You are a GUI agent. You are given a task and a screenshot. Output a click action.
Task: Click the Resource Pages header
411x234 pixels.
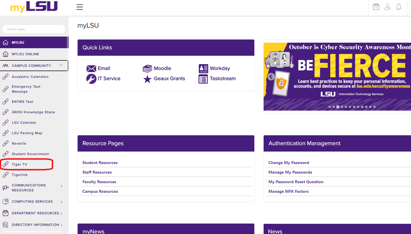[x=166, y=143]
